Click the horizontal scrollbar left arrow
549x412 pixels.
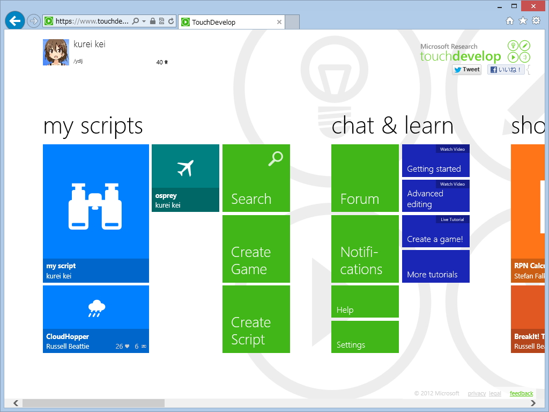click(16, 403)
